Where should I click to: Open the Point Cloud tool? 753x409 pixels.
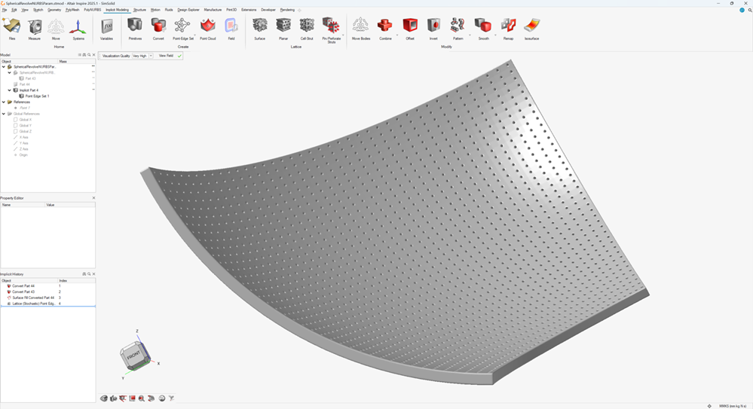[x=208, y=27]
